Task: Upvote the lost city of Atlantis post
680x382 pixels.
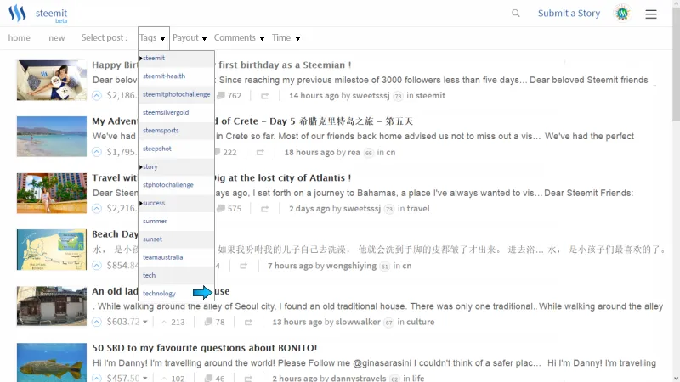Action: pos(97,208)
